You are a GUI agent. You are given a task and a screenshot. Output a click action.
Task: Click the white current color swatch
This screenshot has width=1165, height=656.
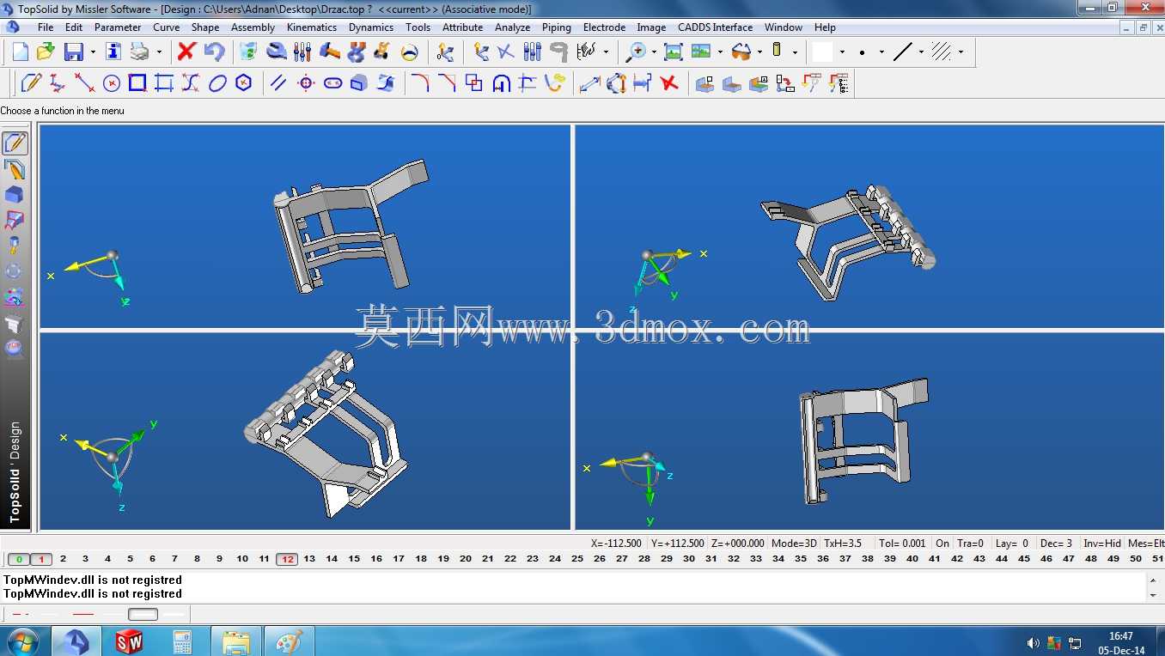pyautogui.click(x=822, y=52)
